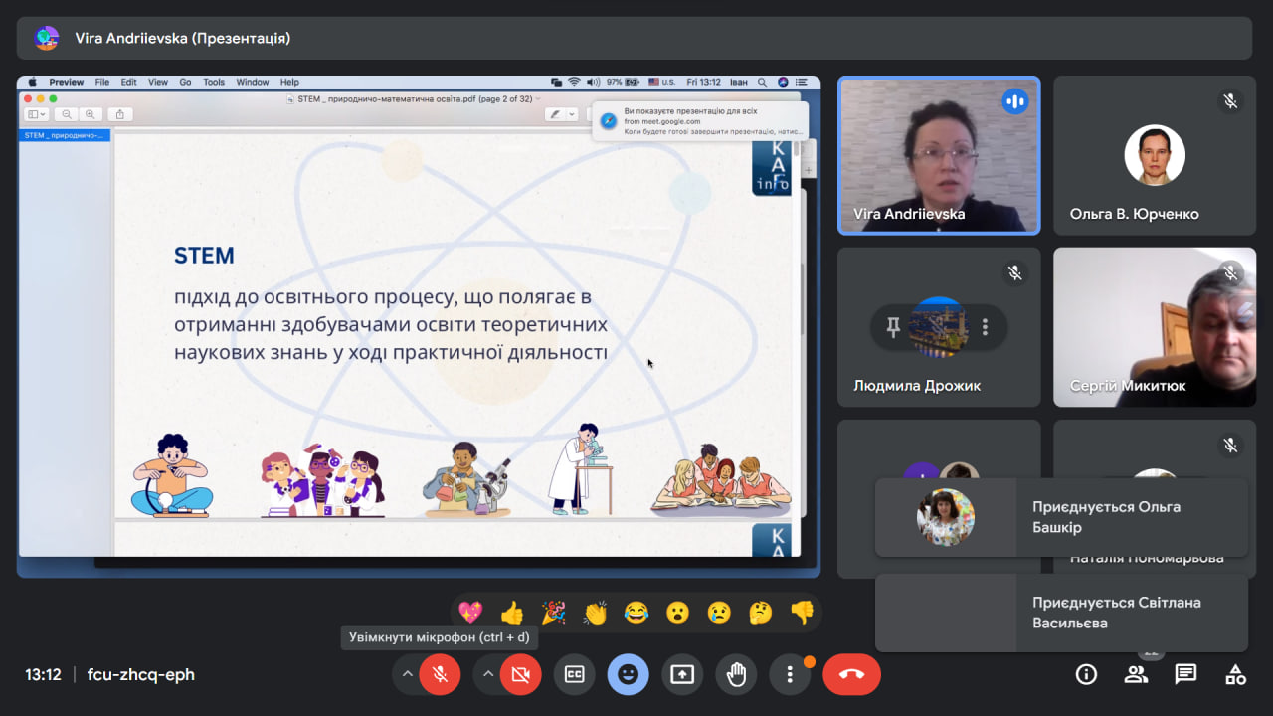Turn on the camera button
The image size is (1273, 716).
tap(519, 674)
